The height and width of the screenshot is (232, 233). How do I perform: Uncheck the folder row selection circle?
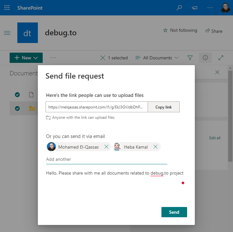pyautogui.click(x=17, y=108)
